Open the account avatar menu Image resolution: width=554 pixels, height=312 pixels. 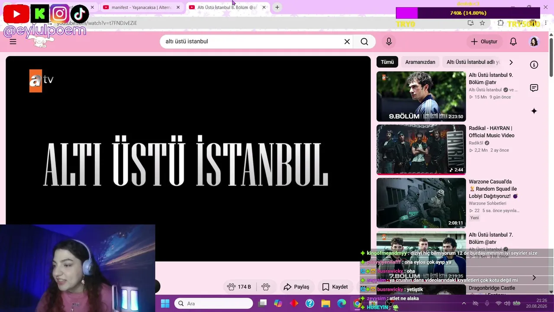click(534, 42)
